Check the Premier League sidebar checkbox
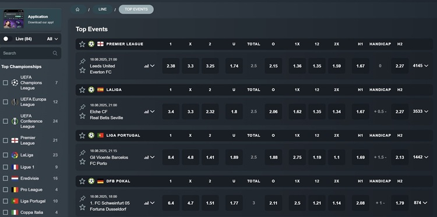Image resolution: width=437 pixels, height=217 pixels. tap(5, 140)
